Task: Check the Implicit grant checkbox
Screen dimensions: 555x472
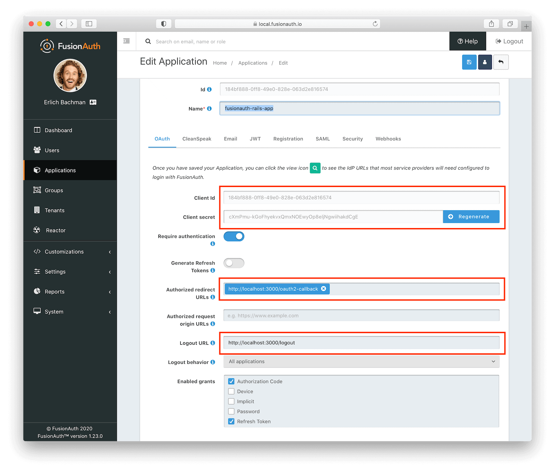Action: (x=231, y=402)
